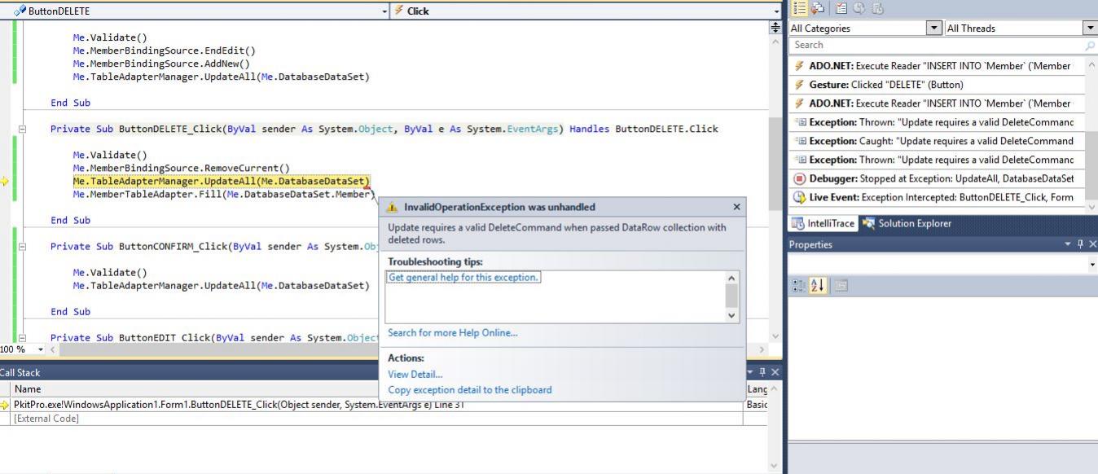The height and width of the screenshot is (474, 1098).
Task: Click the first IntelliTrace toolbar list-view icon
Action: (x=800, y=8)
